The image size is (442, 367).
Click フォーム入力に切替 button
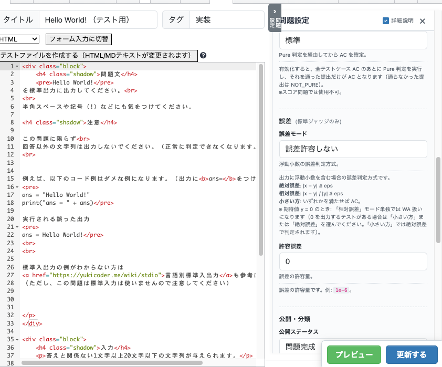point(79,39)
